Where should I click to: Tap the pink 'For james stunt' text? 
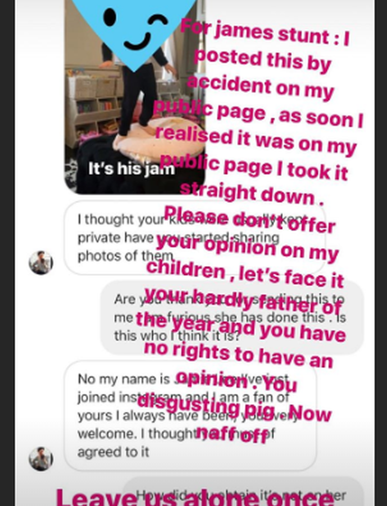tap(265, 32)
